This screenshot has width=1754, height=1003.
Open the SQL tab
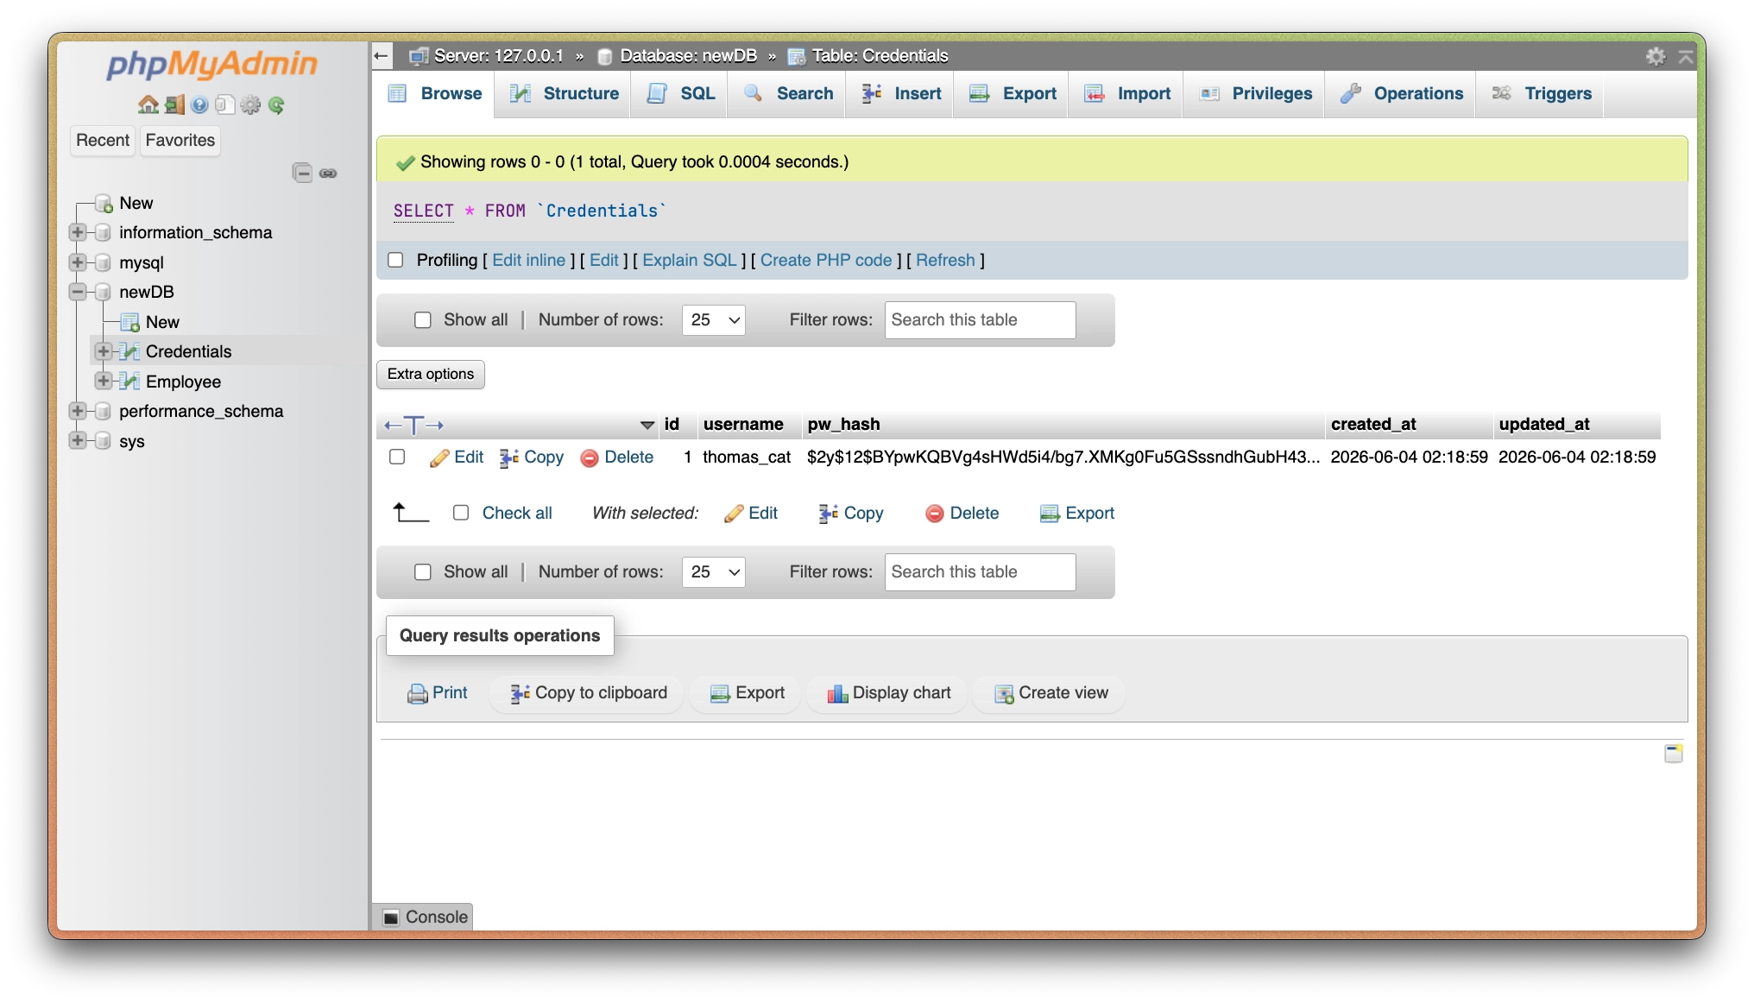pyautogui.click(x=681, y=93)
